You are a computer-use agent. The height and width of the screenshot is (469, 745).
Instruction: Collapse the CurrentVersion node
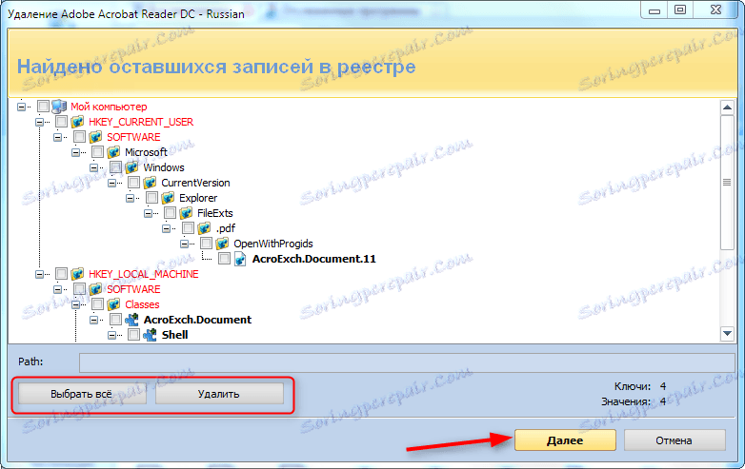pos(111,183)
